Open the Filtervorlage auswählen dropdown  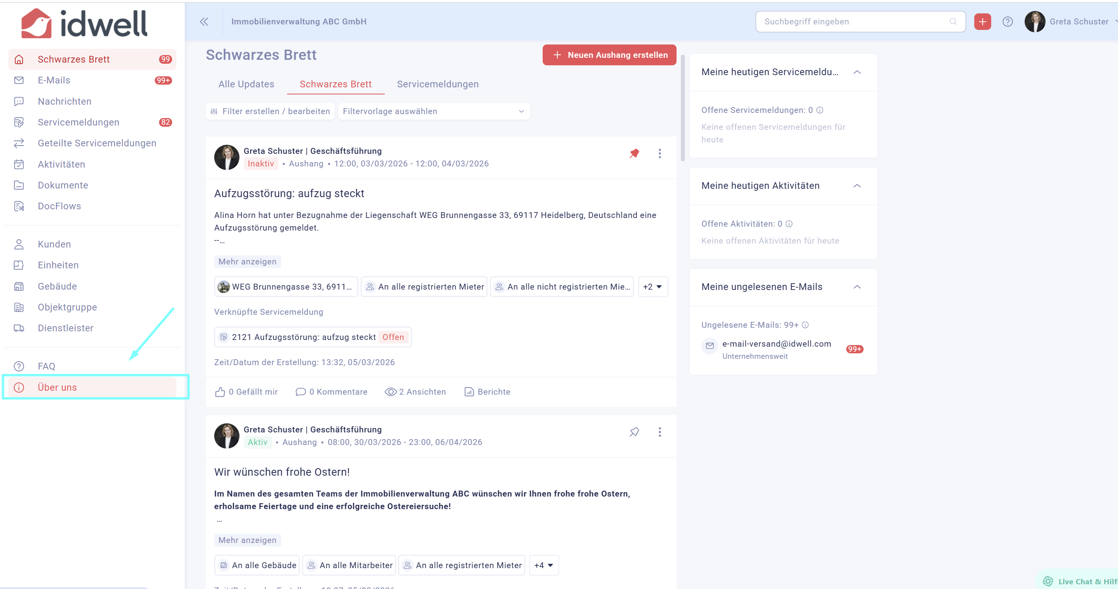click(434, 111)
